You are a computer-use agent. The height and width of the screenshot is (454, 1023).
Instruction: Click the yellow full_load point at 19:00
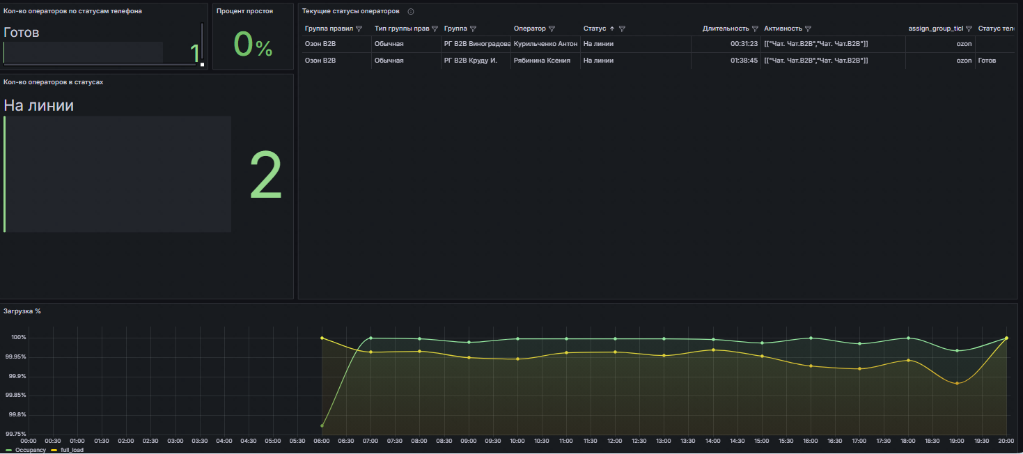point(958,383)
